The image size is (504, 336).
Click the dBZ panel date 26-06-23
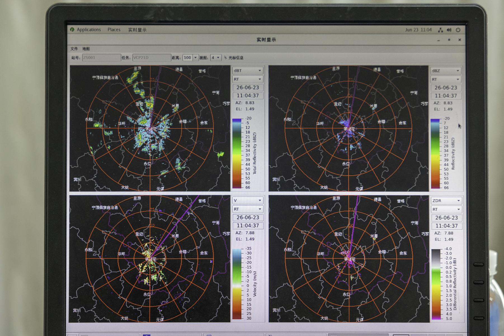click(446, 88)
